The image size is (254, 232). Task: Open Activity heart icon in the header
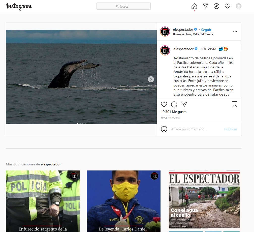coord(228,6)
